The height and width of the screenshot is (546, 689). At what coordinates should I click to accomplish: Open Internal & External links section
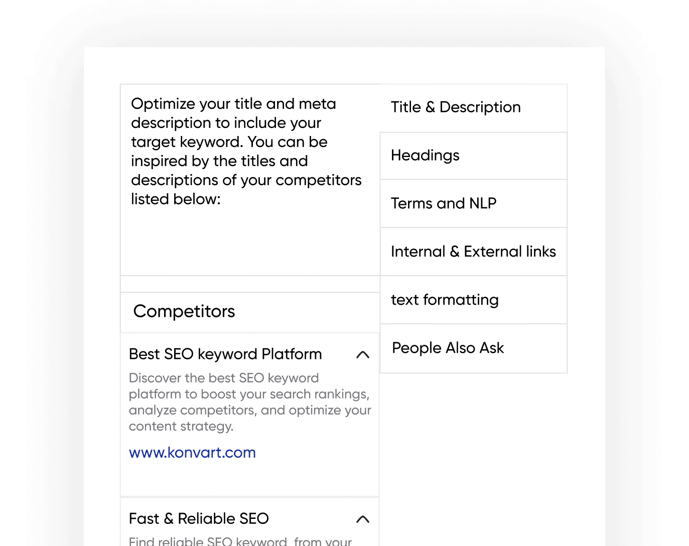473,251
